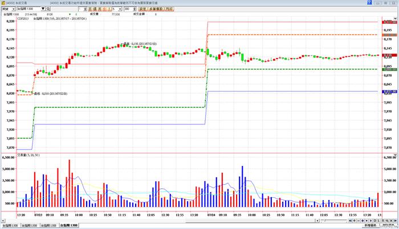Expand the dropdown arrow atop volume panel axis
The image size is (399, 229).
[x=395, y=155]
